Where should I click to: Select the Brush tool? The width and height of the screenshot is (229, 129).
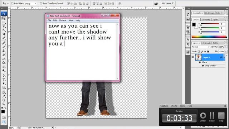pyautogui.click(x=4, y=47)
